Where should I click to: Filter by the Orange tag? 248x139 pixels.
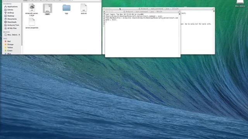coord(9,44)
